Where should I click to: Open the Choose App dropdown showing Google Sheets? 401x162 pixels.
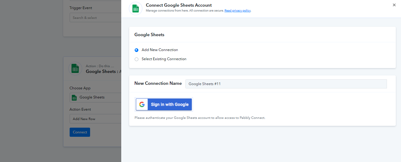coord(95,97)
